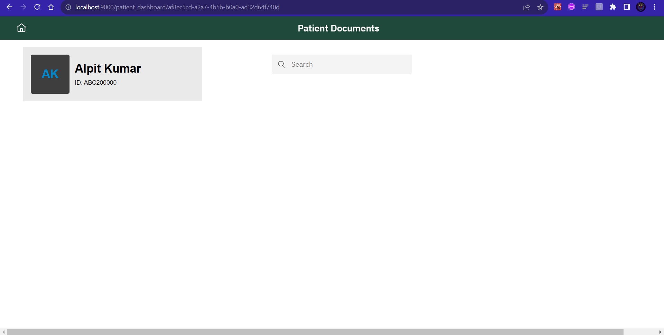Screen dimensions: 664x335
Task: Click the search magnifier icon
Action: (282, 64)
